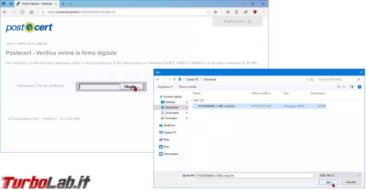Sort by Dimensione column header
The width and height of the screenshot is (366, 190).
pos(318,93)
